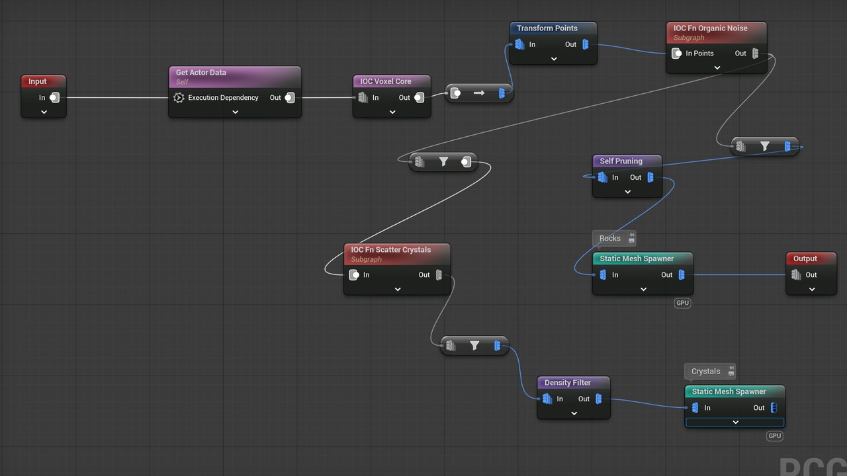The width and height of the screenshot is (847, 476).
Task: Click the GPU badge under the Crystals spawner
Action: (x=775, y=436)
